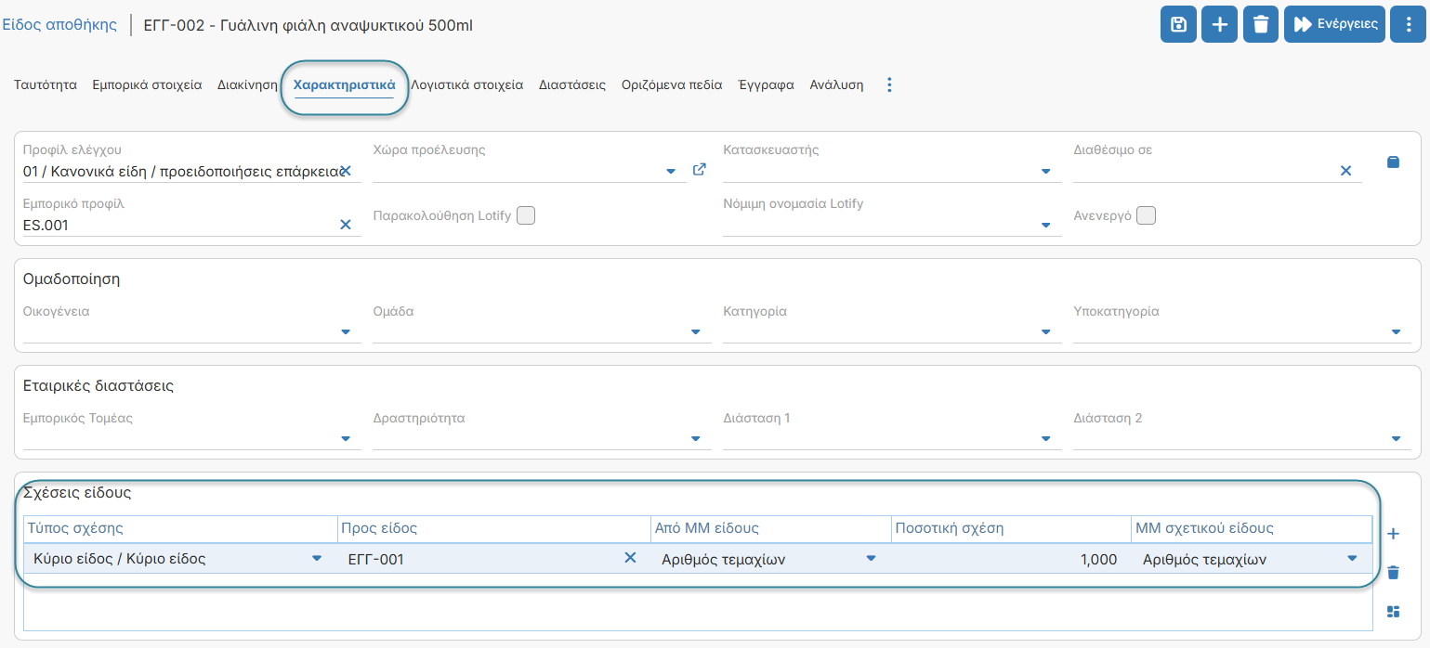Click the Ποσοτική σχέση column header
Image resolution: width=1430 pixels, height=648 pixels.
click(1011, 528)
